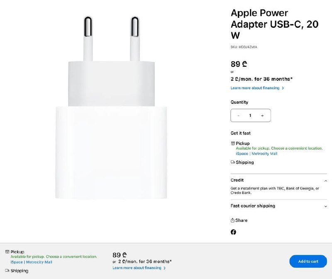Click the Add to cart button
The image size is (332, 279).
tap(308, 262)
